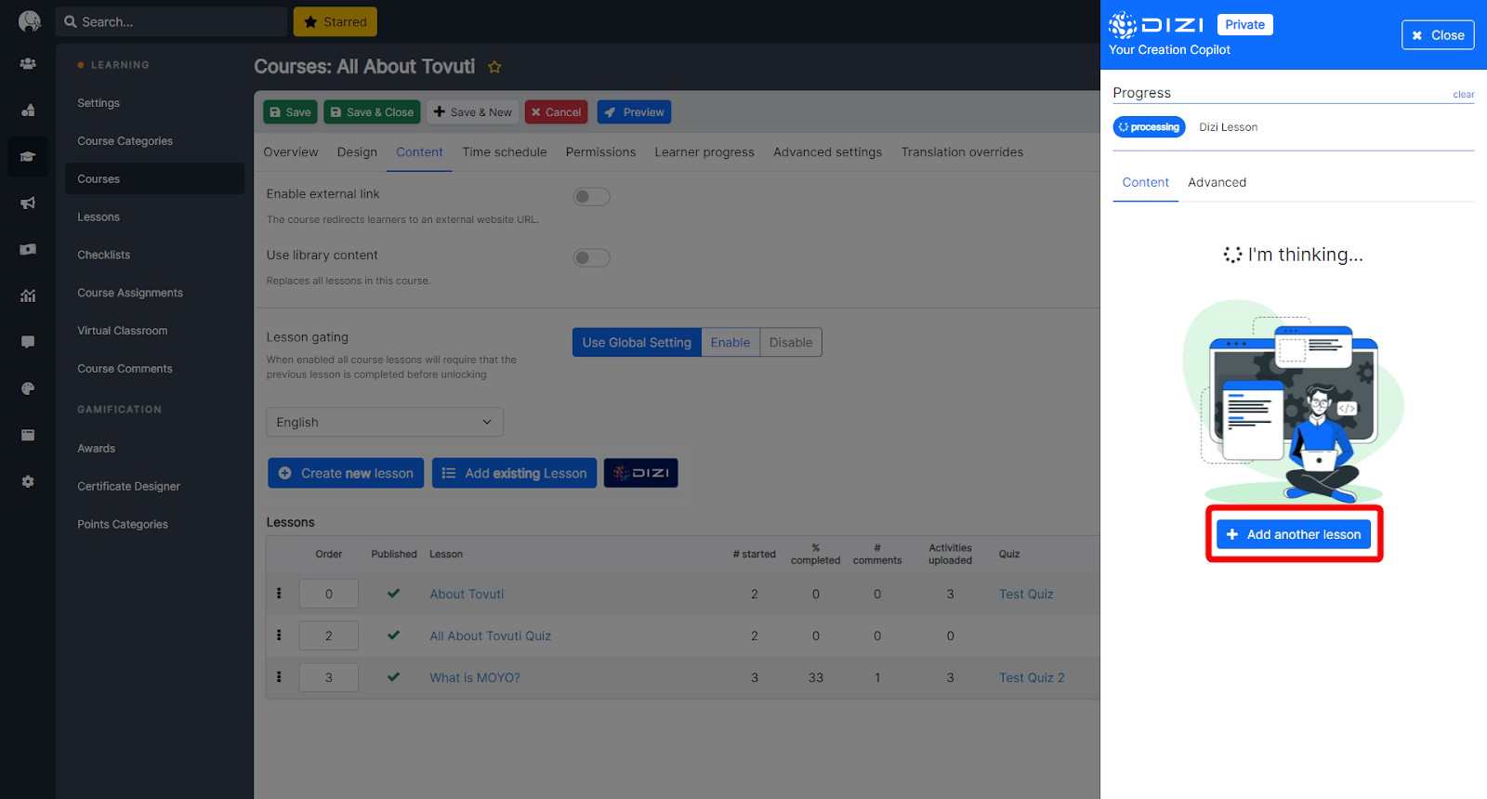Viewport: 1487px width, 799px height.
Task: Open Course Categories in Learning menu
Action: (125, 141)
